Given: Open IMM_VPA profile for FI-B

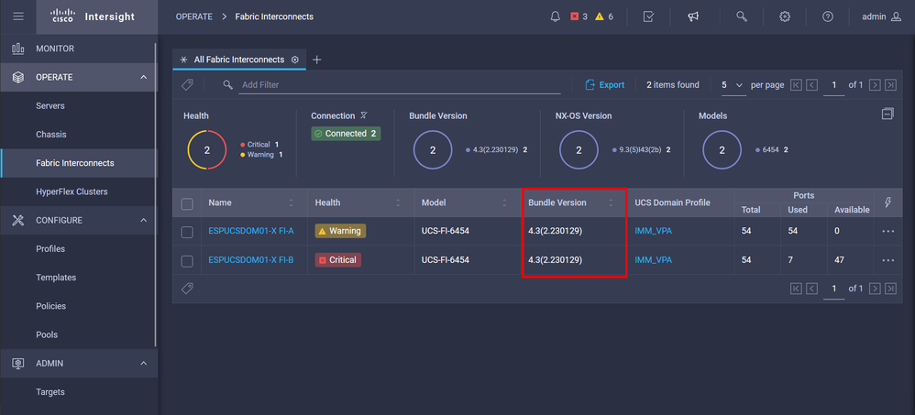Looking at the screenshot, I should tap(653, 260).
